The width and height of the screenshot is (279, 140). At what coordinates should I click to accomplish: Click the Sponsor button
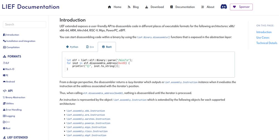(241, 7)
